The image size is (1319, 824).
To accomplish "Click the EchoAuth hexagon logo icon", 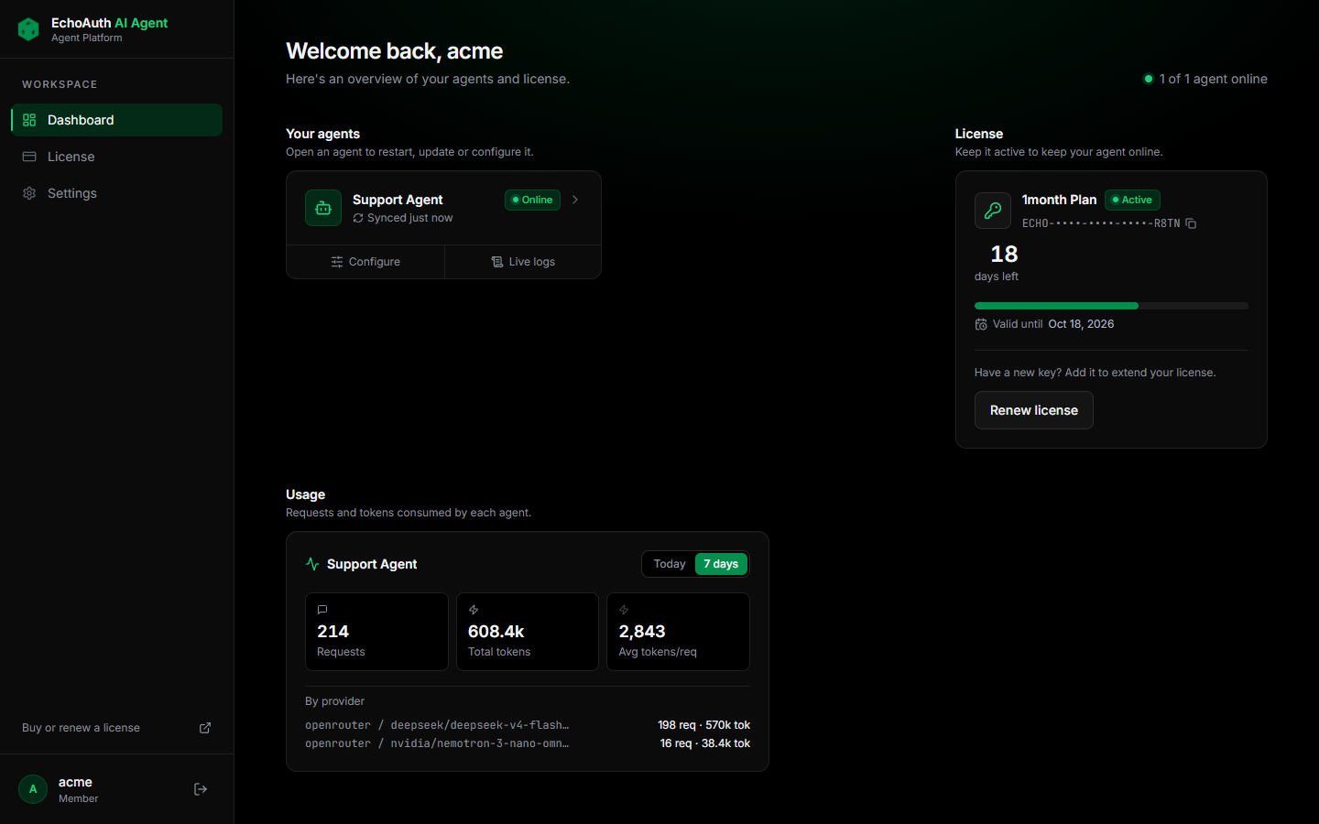I will (29, 29).
